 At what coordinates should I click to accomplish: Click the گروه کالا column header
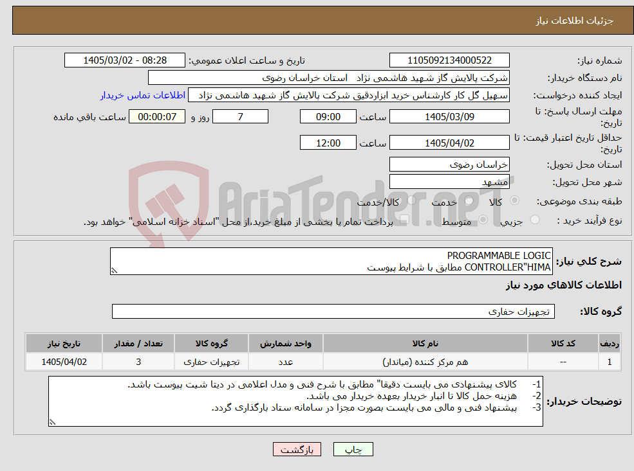pos(212,344)
